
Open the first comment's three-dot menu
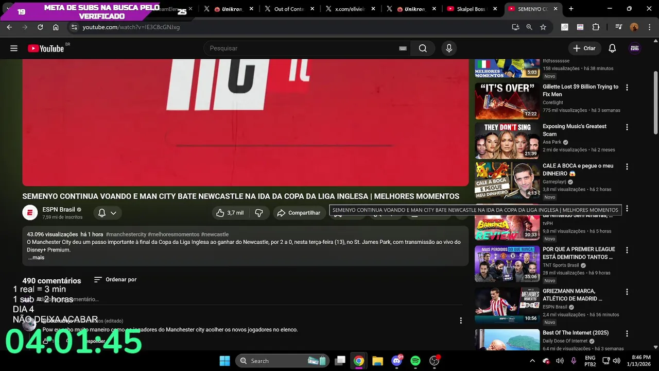pyautogui.click(x=461, y=321)
